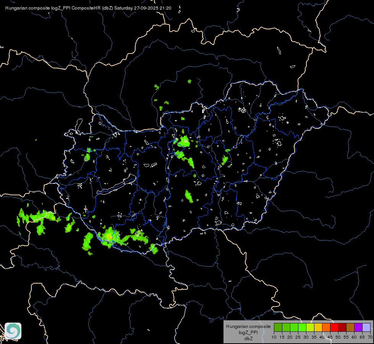The height and width of the screenshot is (344, 374).
Task: Click the 25–30 dBZ bright green swatch
Action: [x=302, y=327]
